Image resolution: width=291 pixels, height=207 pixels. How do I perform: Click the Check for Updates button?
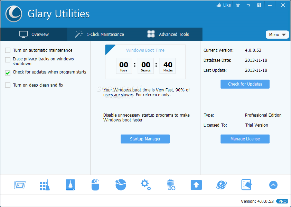pyautogui.click(x=245, y=84)
